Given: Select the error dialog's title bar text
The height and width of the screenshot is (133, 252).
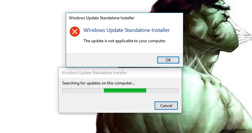Looking at the screenshot, I should [x=101, y=18].
